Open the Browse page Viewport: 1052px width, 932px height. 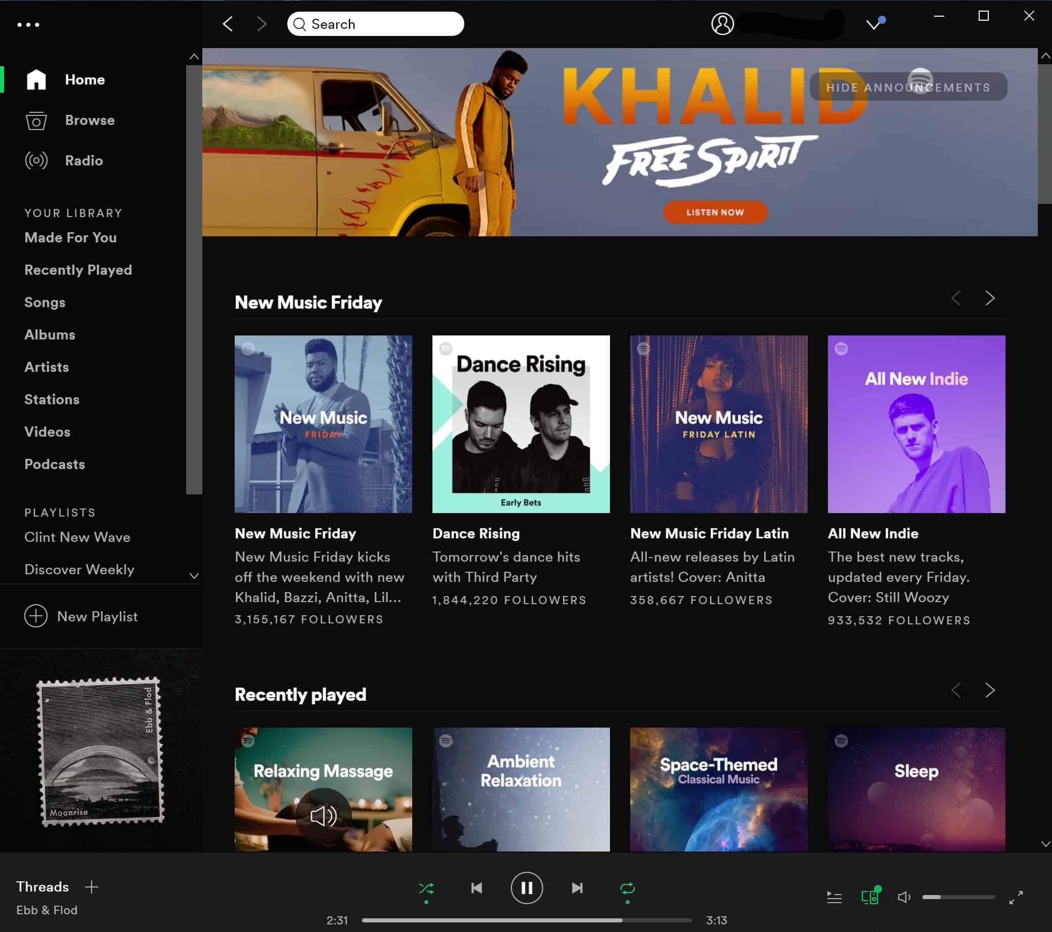click(90, 120)
